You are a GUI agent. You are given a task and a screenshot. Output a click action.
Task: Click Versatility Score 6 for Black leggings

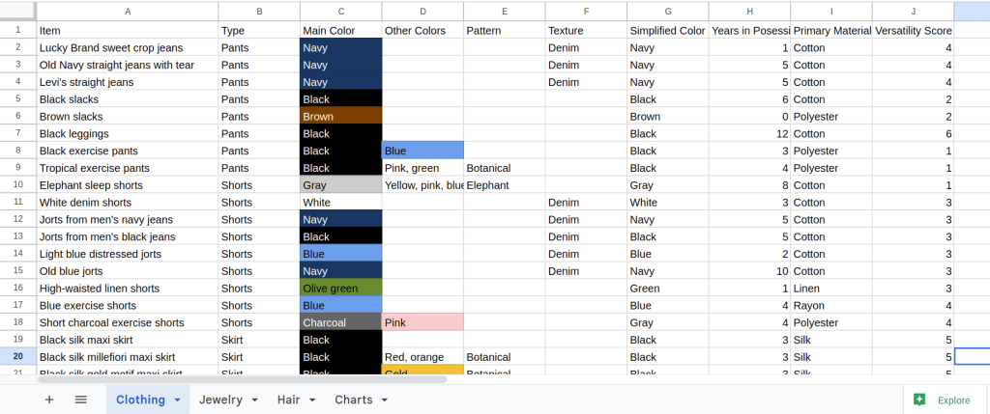[x=913, y=133]
